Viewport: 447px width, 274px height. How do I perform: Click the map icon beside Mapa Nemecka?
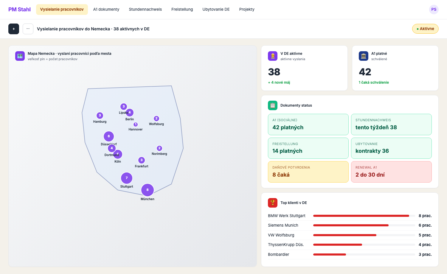20,56
